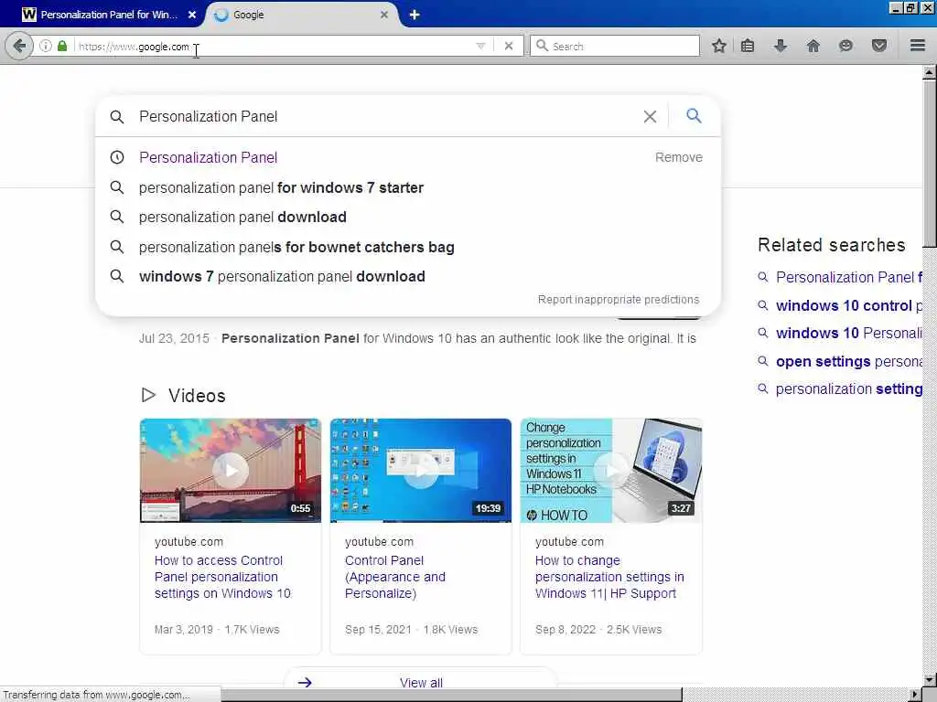Click the browser back arrow button
Image resolution: width=937 pixels, height=702 pixels.
(19, 46)
